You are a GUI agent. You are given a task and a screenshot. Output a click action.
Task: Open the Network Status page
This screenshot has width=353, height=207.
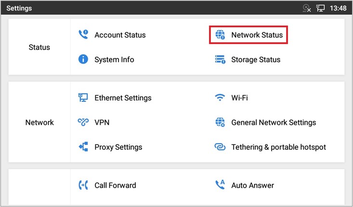tap(257, 35)
